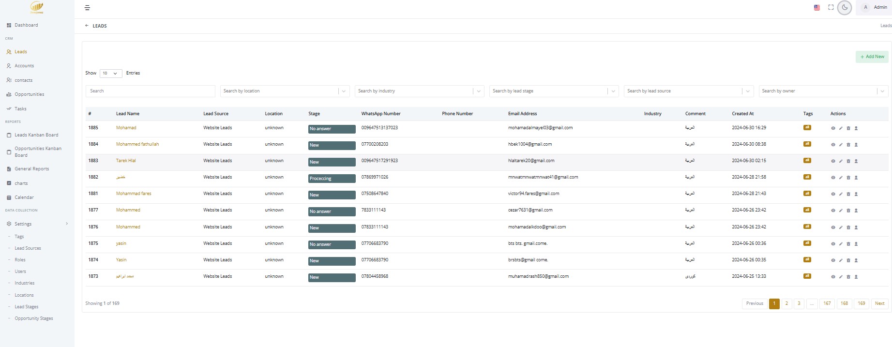Open the Show entries dropdown
Image resolution: width=892 pixels, height=347 pixels.
[110, 73]
